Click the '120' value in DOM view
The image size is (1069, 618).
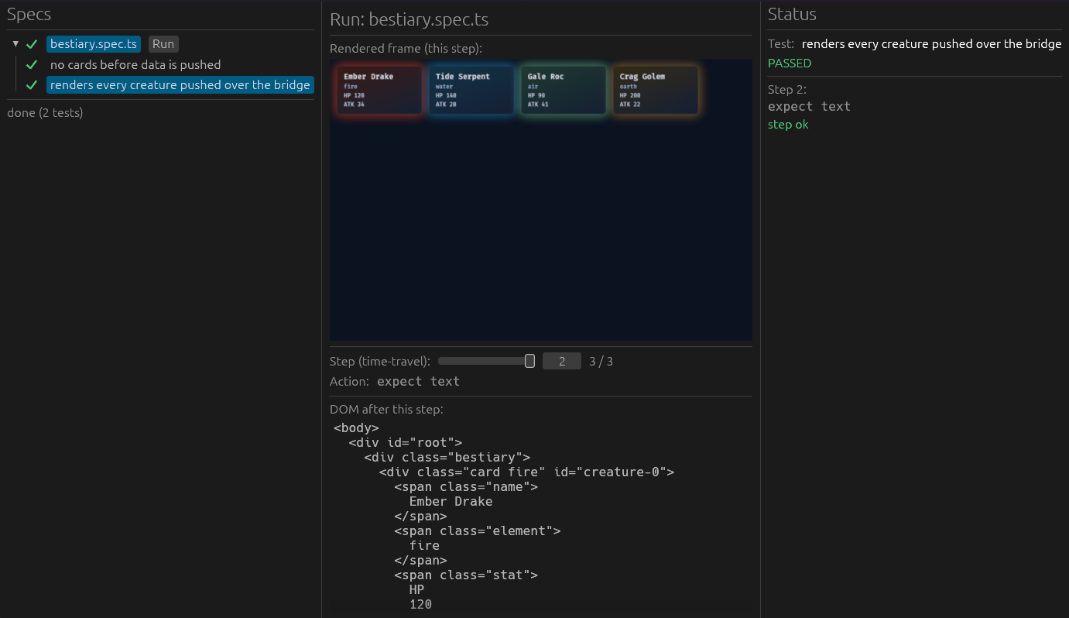pyautogui.click(x=420, y=604)
